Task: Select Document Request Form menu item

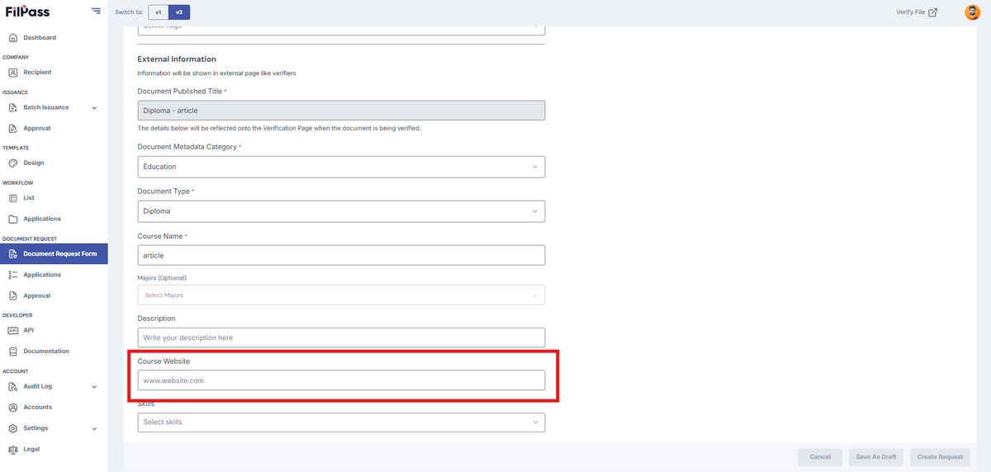Action: [54, 254]
